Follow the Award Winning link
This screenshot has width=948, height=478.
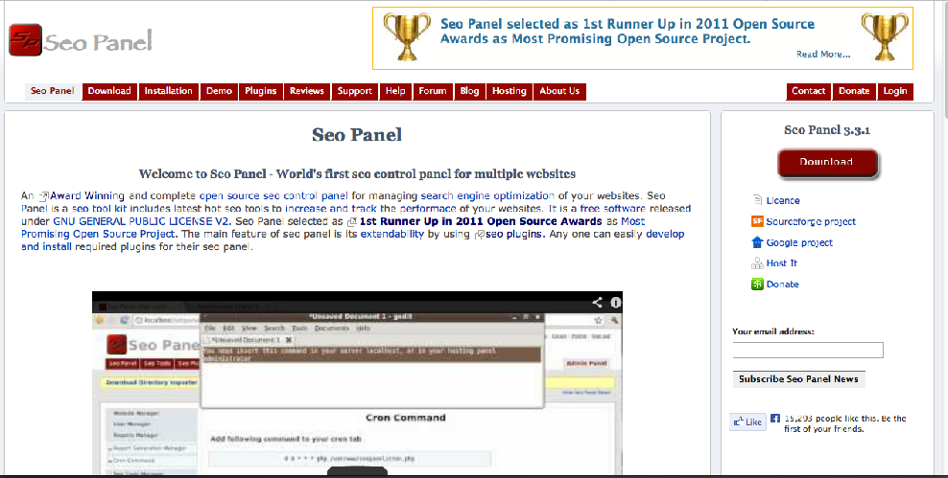(87, 195)
